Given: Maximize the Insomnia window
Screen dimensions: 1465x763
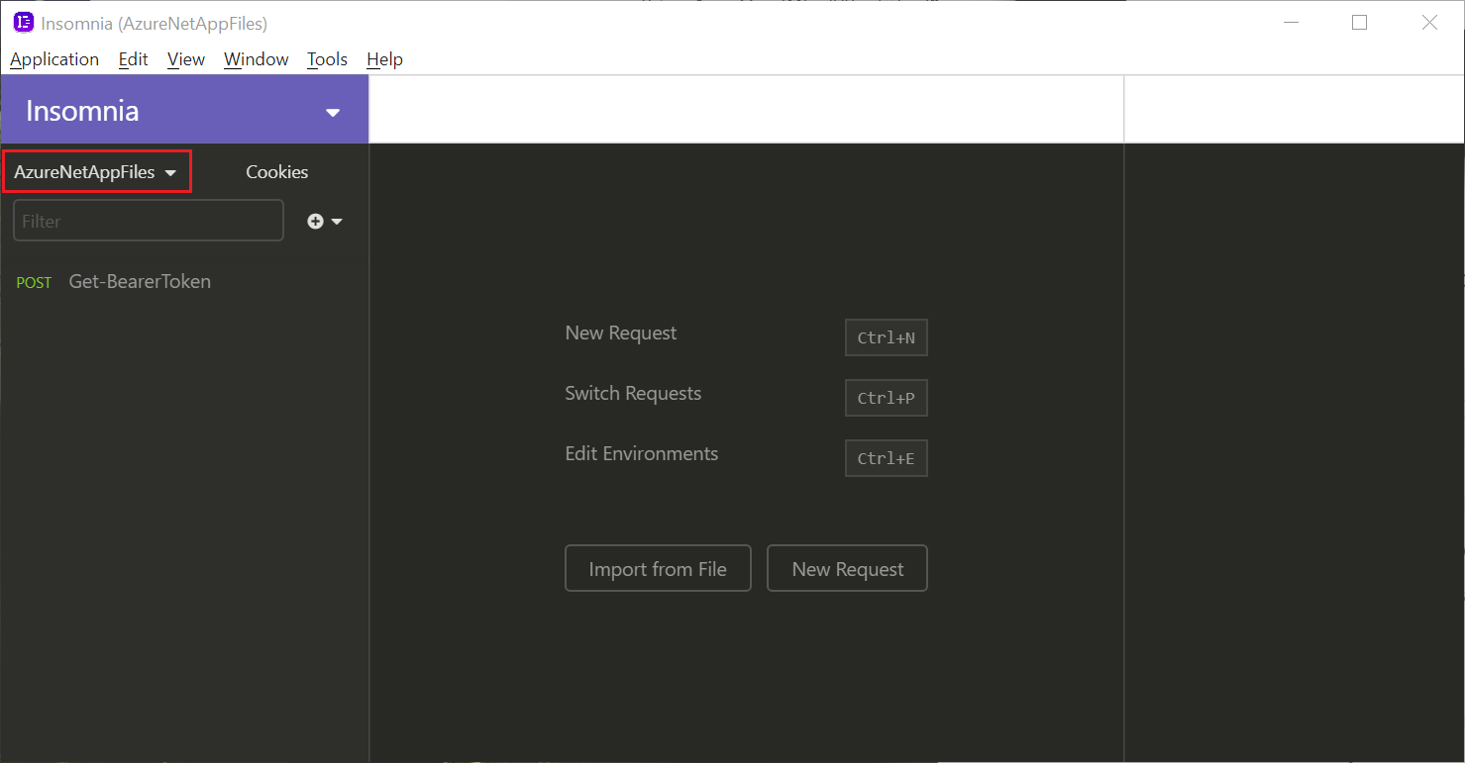Looking at the screenshot, I should pos(1359,23).
